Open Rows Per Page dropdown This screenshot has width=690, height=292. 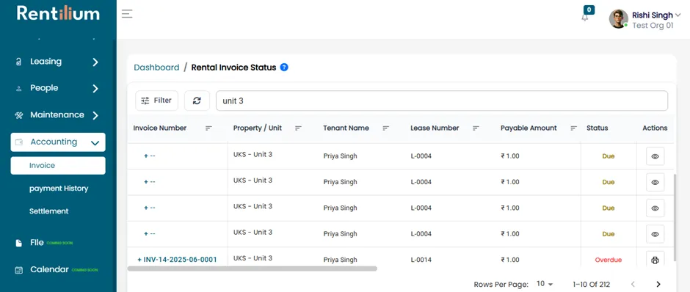tap(545, 284)
